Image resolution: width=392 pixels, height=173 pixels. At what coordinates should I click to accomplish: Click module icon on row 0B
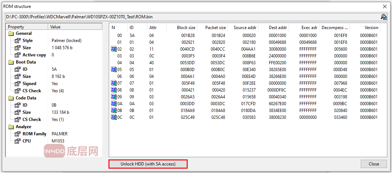114,111
